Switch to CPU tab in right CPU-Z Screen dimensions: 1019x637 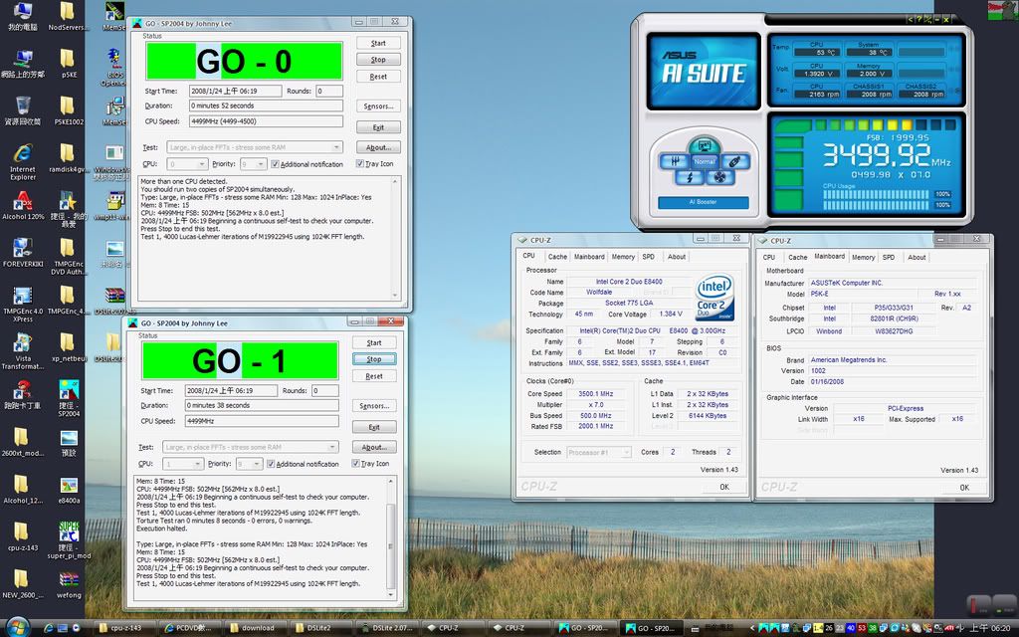click(769, 258)
